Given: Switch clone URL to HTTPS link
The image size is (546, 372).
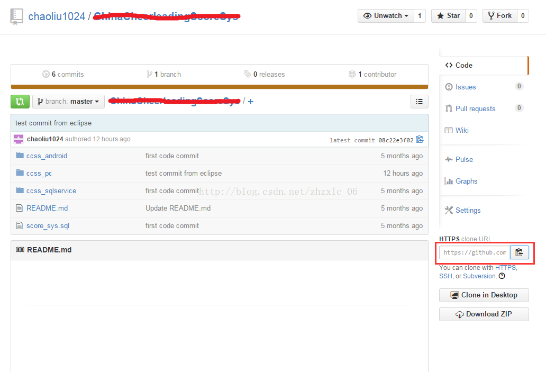Looking at the screenshot, I should [x=505, y=268].
